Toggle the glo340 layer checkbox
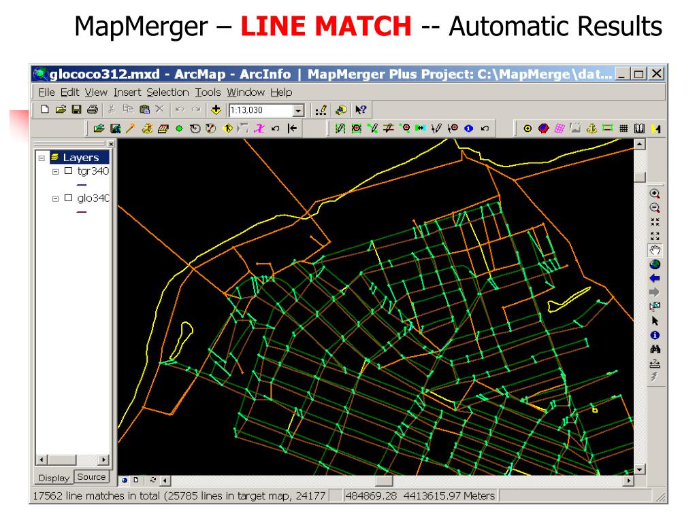697x522 pixels. coord(68,198)
